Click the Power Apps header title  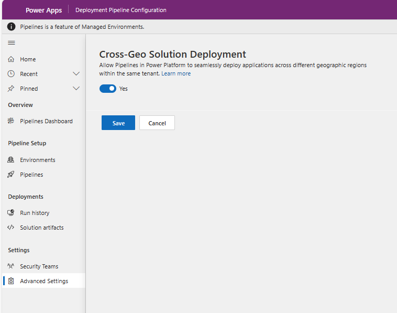pos(44,10)
